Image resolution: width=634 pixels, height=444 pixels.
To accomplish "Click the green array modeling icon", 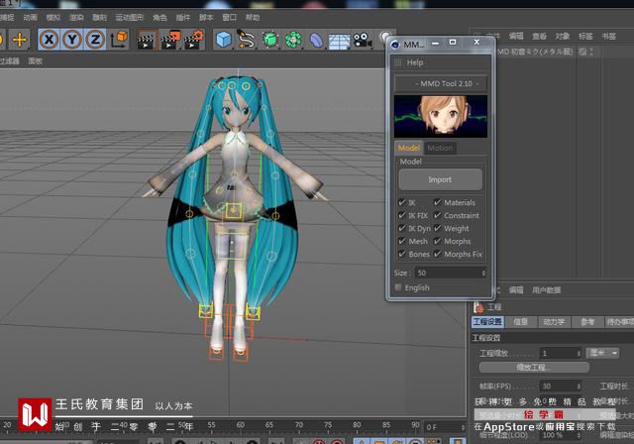I will point(293,40).
